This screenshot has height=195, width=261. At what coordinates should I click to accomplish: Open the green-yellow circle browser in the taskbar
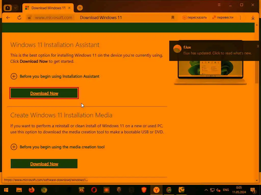click(x=44, y=190)
